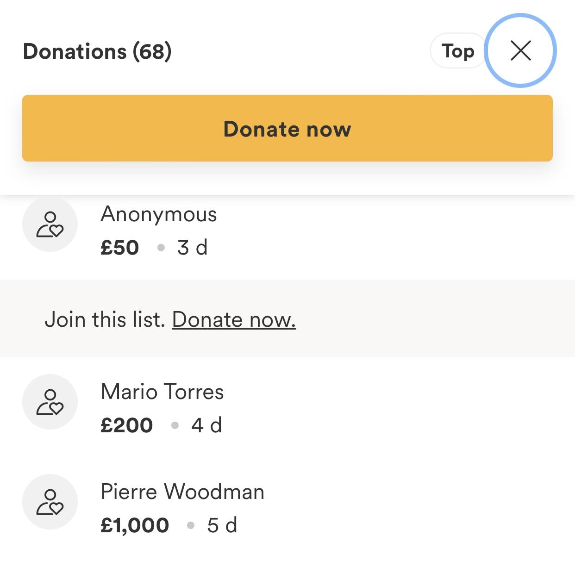
Task: Click the Anonymous donor avatar icon
Action: coord(50,224)
